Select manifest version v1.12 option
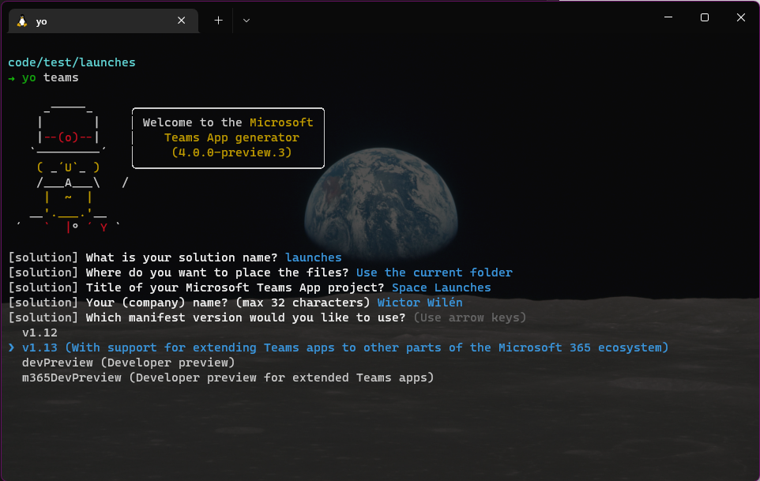The width and height of the screenshot is (760, 481). (40, 333)
